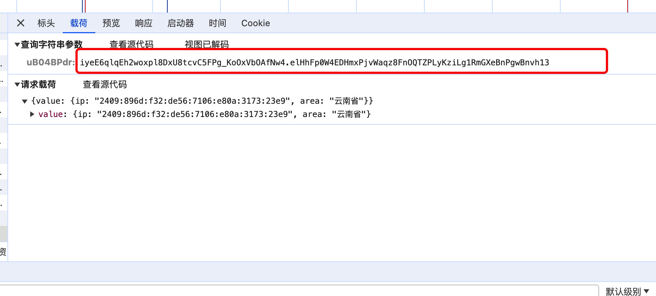
Task: Collapse the root {value: ...} object
Action: (x=25, y=101)
